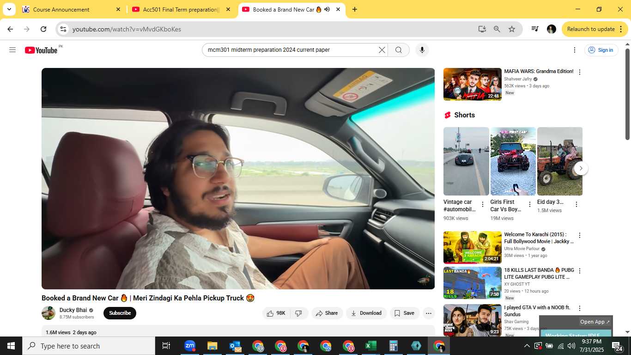Open Shahveer Jafry channel link
The width and height of the screenshot is (631, 355).
pyautogui.click(x=518, y=79)
